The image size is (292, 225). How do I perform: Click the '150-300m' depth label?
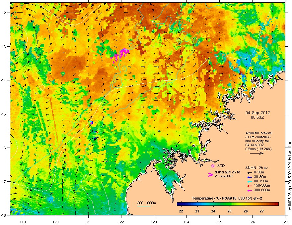262,185
